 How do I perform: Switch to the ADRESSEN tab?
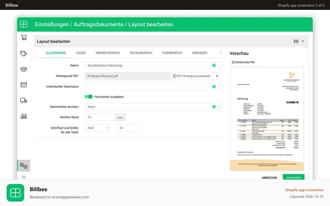point(200,53)
